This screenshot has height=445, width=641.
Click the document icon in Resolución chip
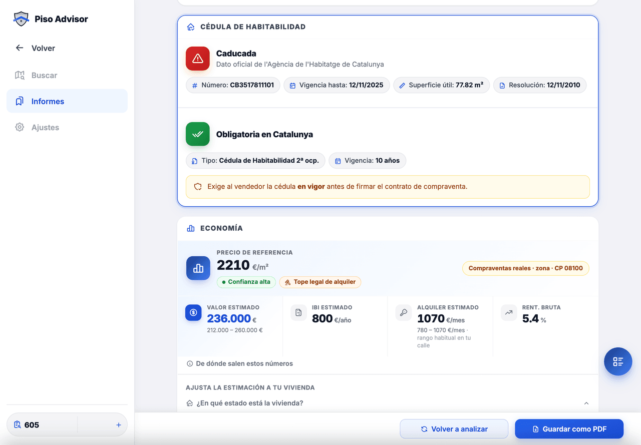pyautogui.click(x=502, y=85)
